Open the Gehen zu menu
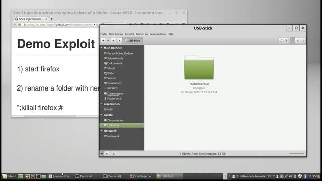322x181 pixels. coord(142,34)
